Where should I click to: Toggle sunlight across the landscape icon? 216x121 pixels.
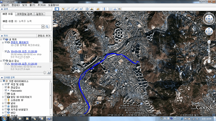tap(91, 9)
